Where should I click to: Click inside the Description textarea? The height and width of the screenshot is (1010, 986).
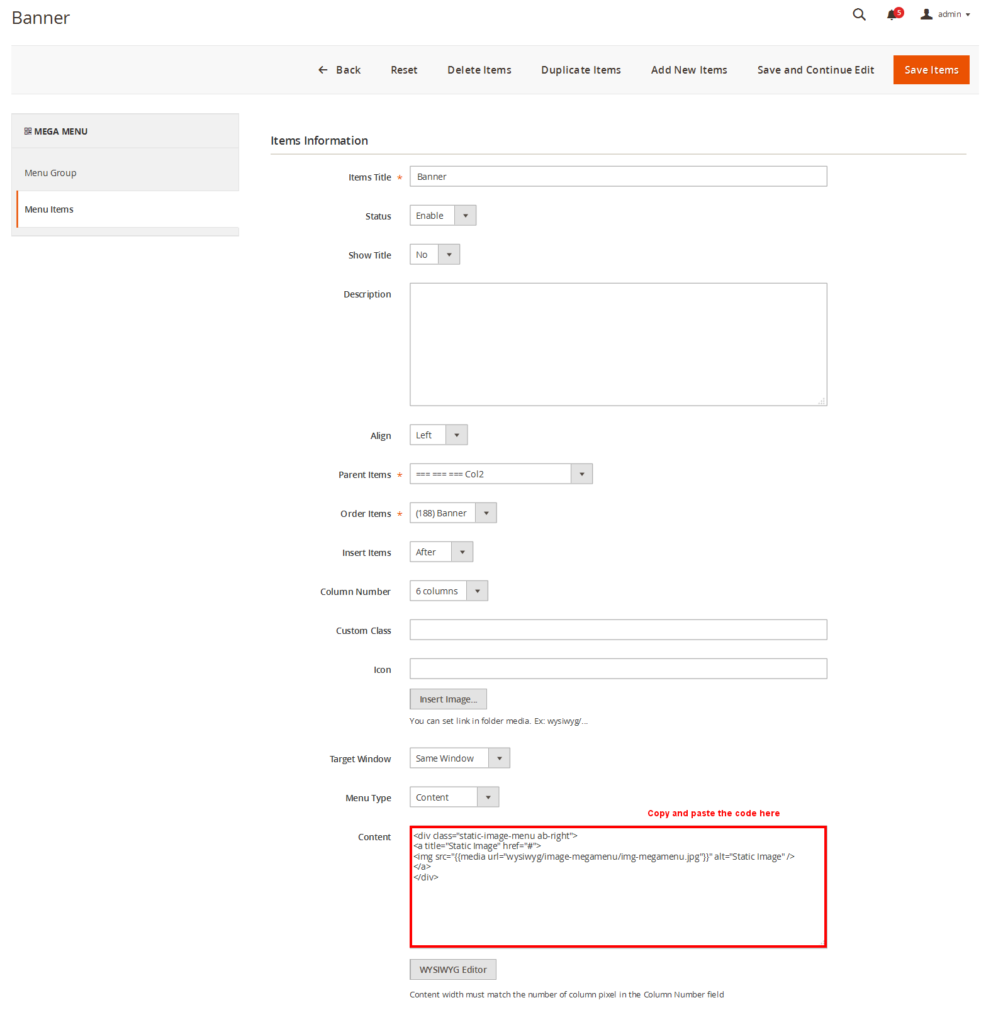click(x=619, y=345)
